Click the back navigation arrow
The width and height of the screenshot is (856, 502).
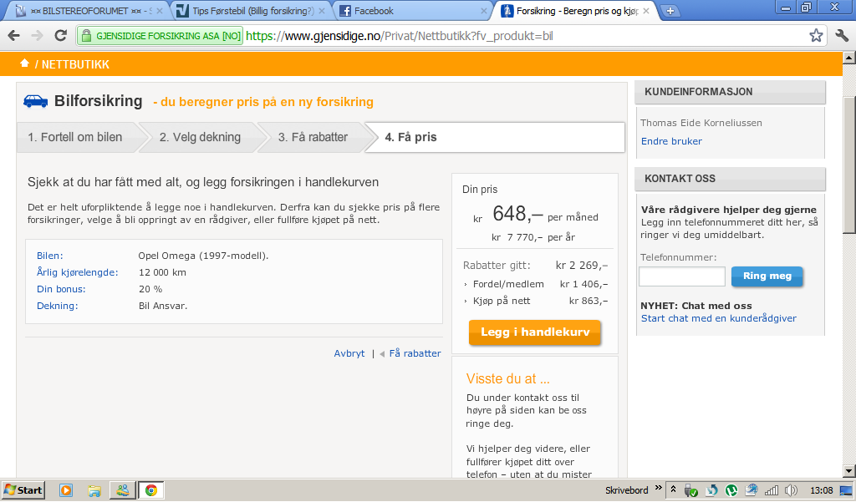[x=13, y=36]
